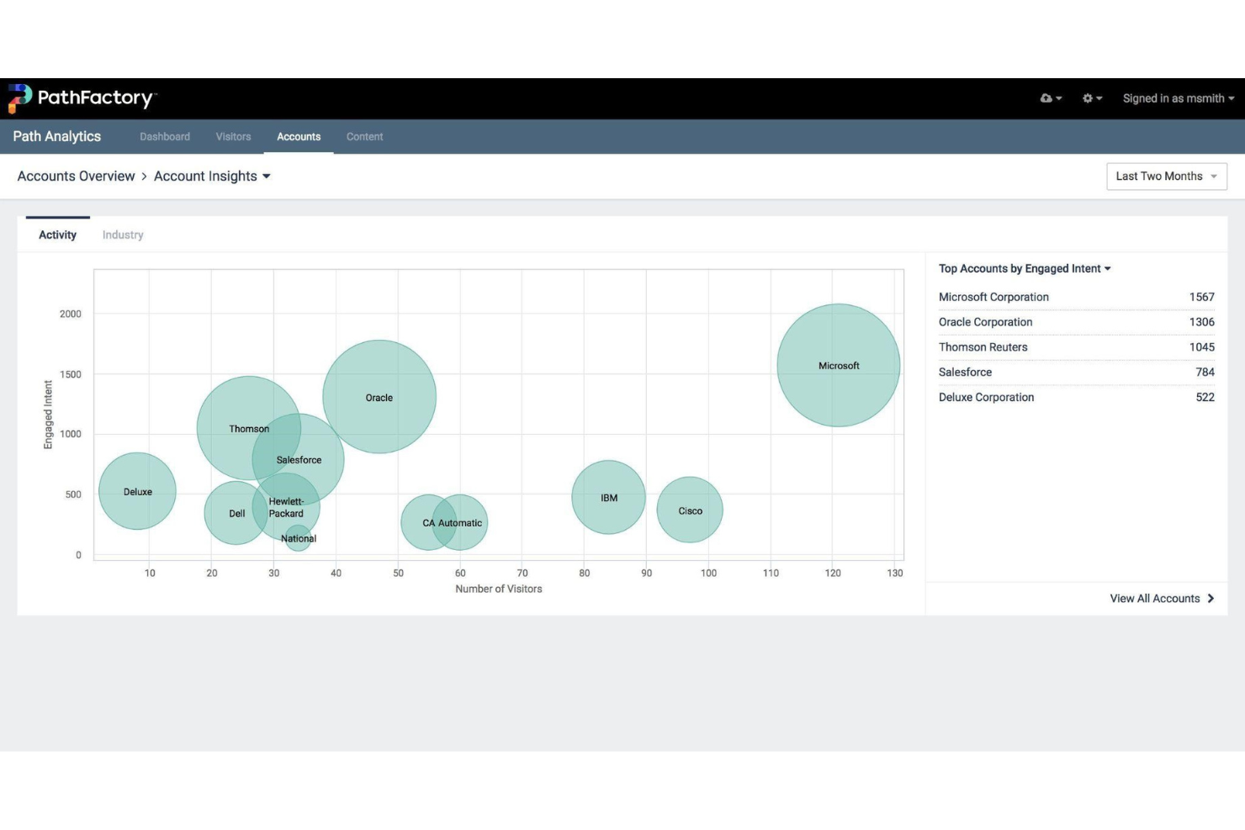
Task: Select the Accounts tab
Action: 299,136
